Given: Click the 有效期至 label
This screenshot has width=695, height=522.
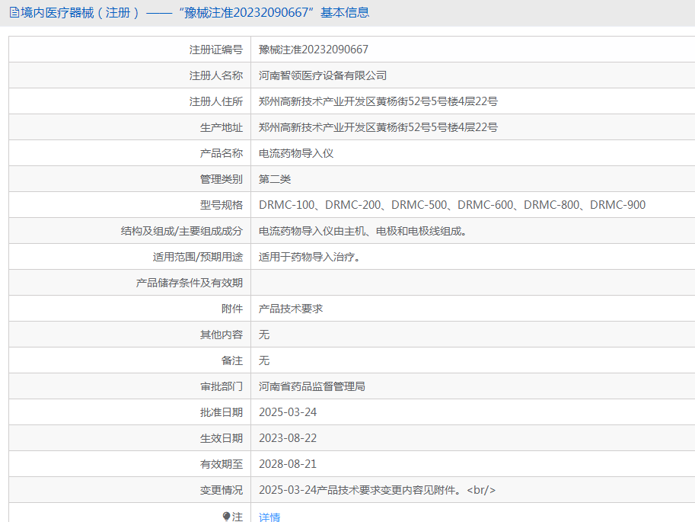Looking at the screenshot, I should click(222, 464).
